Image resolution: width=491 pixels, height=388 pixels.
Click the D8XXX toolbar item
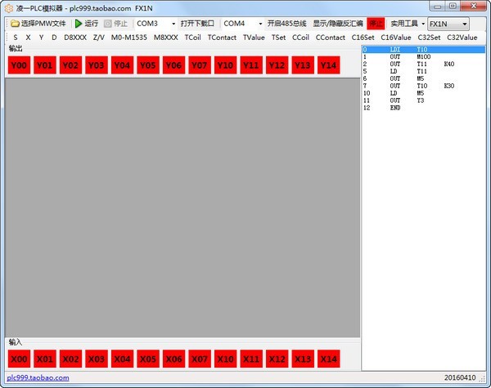tap(75, 38)
